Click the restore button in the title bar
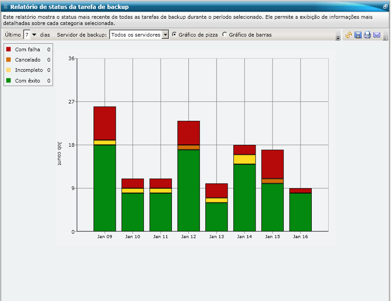This screenshot has height=301, width=391. 385,7
